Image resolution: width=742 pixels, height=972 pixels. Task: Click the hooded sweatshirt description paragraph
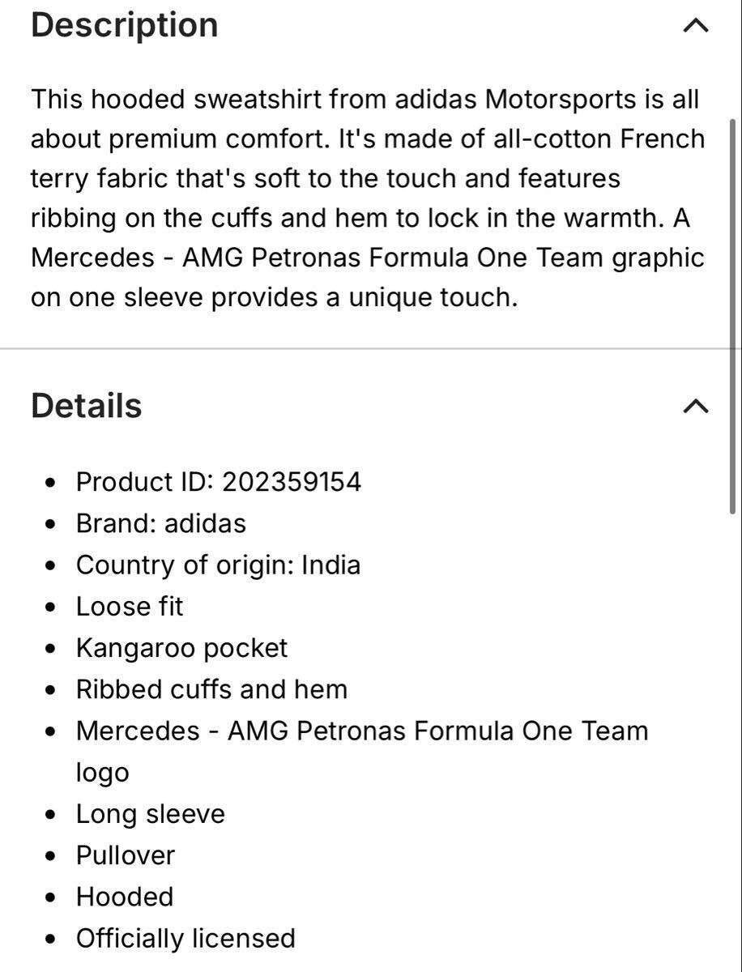tap(367, 198)
